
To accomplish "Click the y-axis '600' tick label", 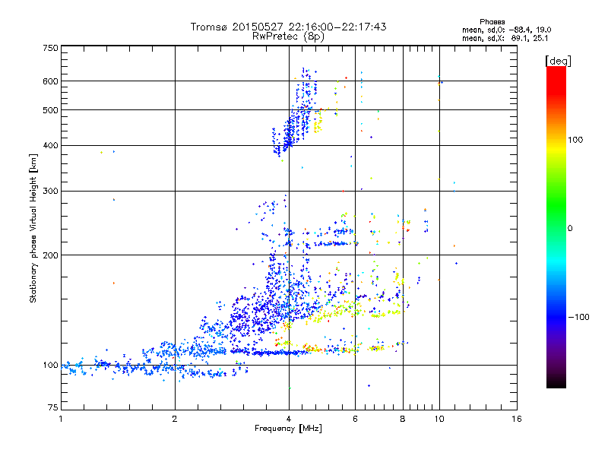I will coord(50,81).
